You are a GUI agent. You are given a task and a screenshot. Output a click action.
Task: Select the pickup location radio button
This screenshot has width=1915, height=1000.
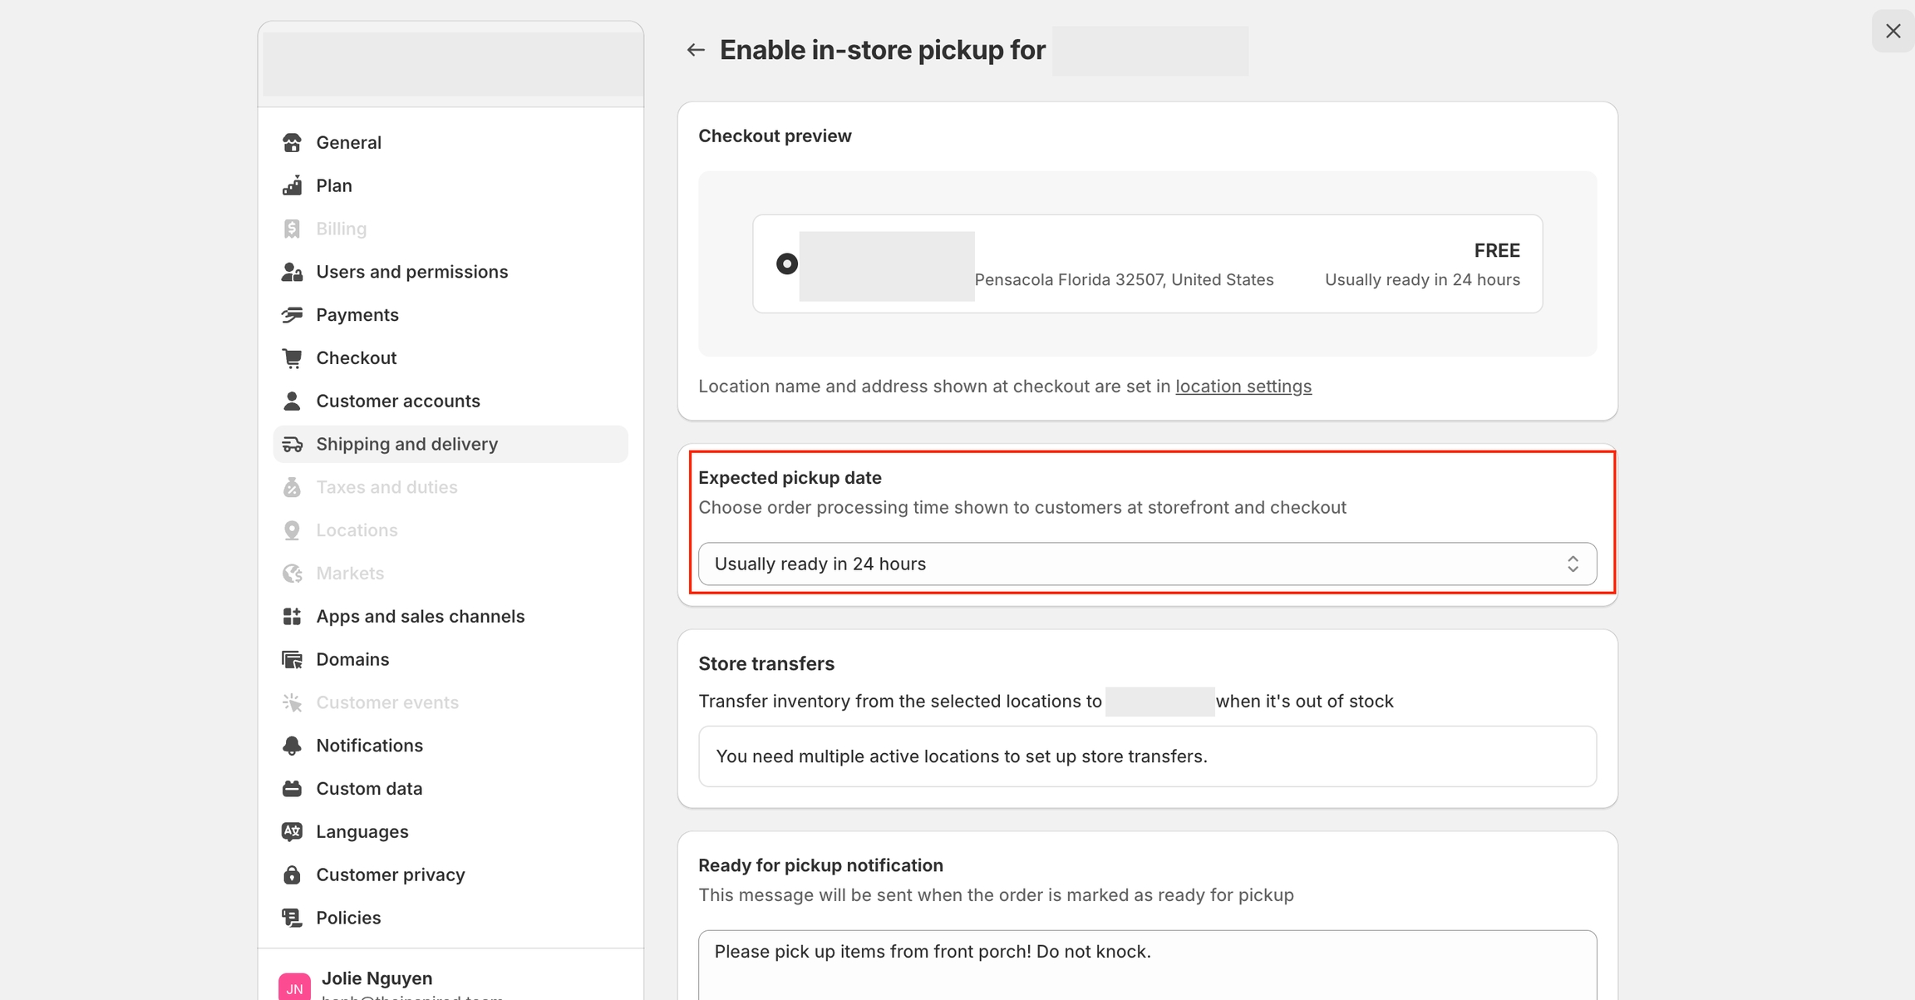[x=786, y=264]
